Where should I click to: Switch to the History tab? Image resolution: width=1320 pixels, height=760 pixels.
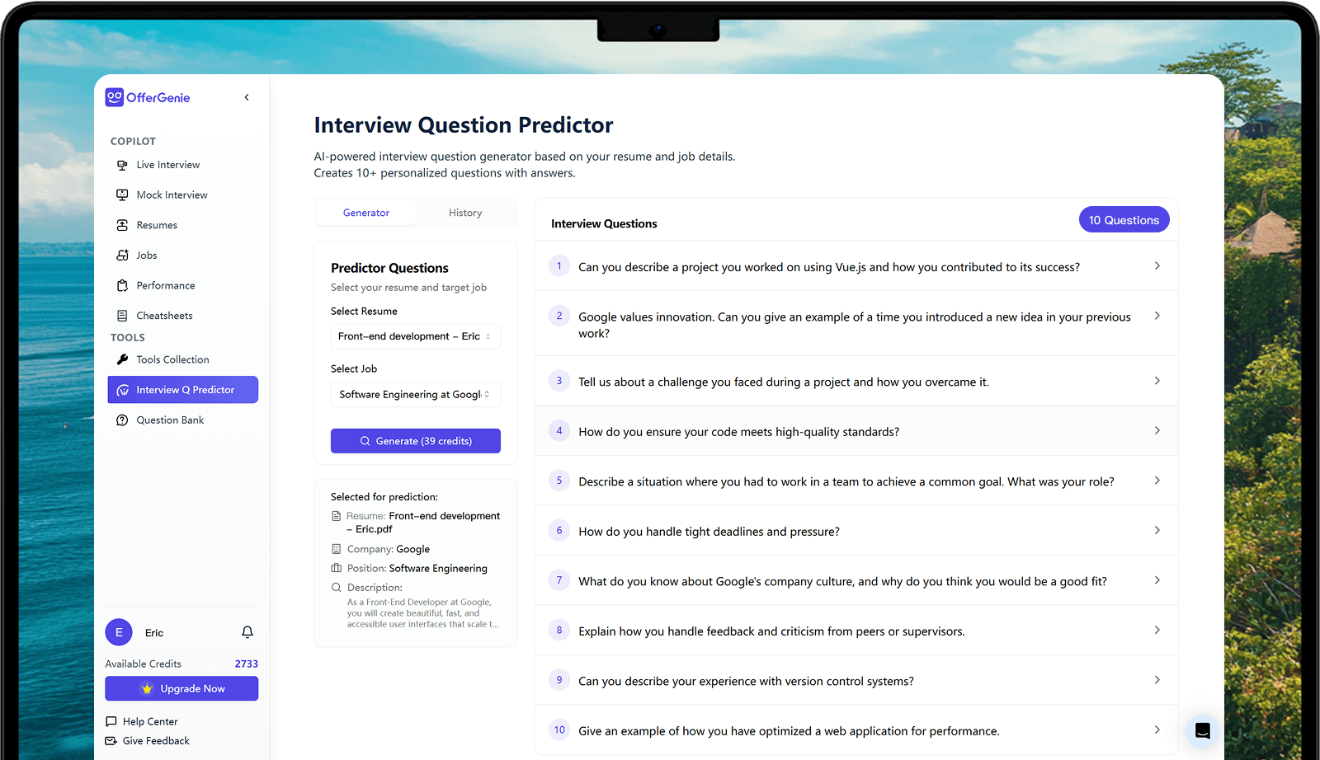(x=465, y=213)
